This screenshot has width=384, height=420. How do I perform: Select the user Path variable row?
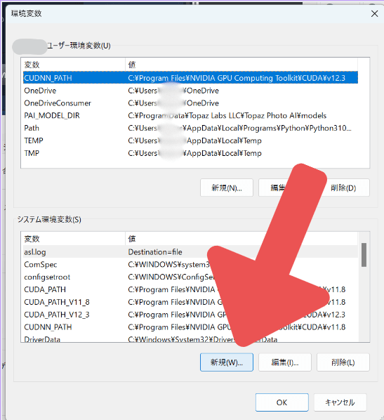pyautogui.click(x=190, y=128)
